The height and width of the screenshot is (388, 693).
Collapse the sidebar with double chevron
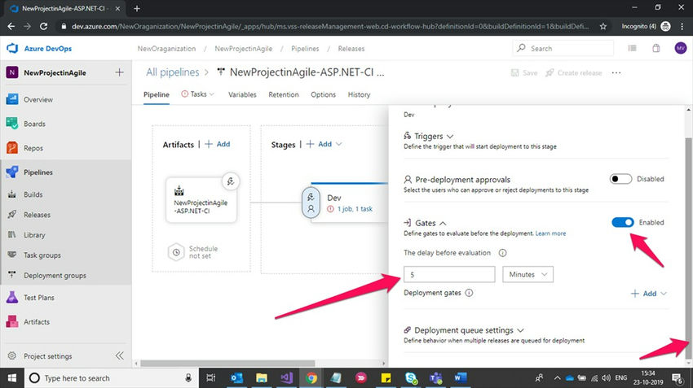120,355
